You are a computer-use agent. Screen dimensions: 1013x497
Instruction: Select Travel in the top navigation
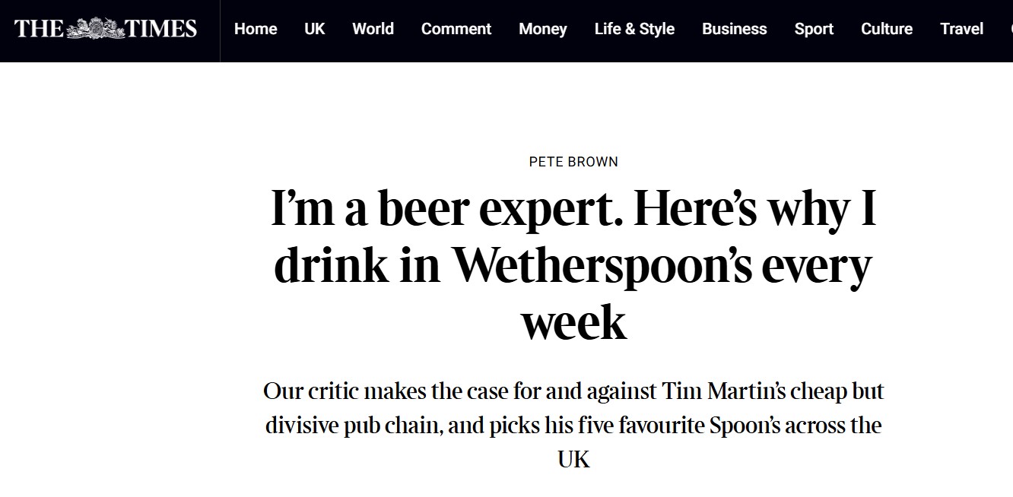pos(961,29)
